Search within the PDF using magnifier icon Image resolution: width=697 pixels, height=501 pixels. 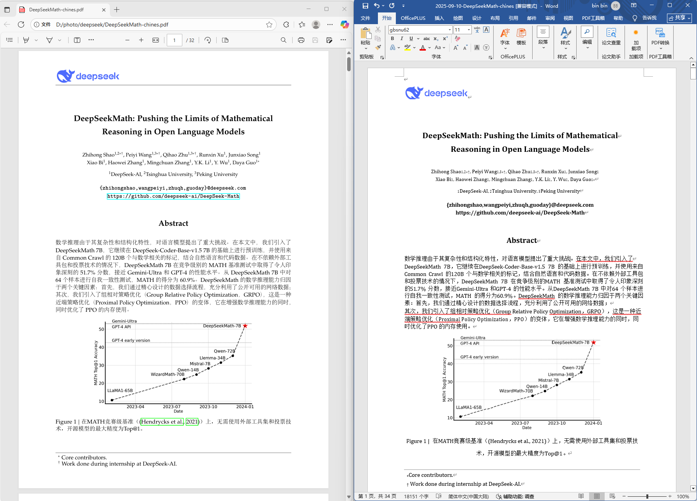click(x=283, y=40)
